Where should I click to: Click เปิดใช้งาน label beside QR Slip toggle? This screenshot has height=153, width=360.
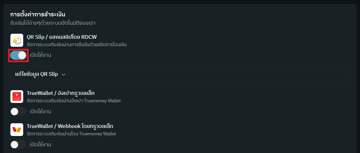pos(40,55)
